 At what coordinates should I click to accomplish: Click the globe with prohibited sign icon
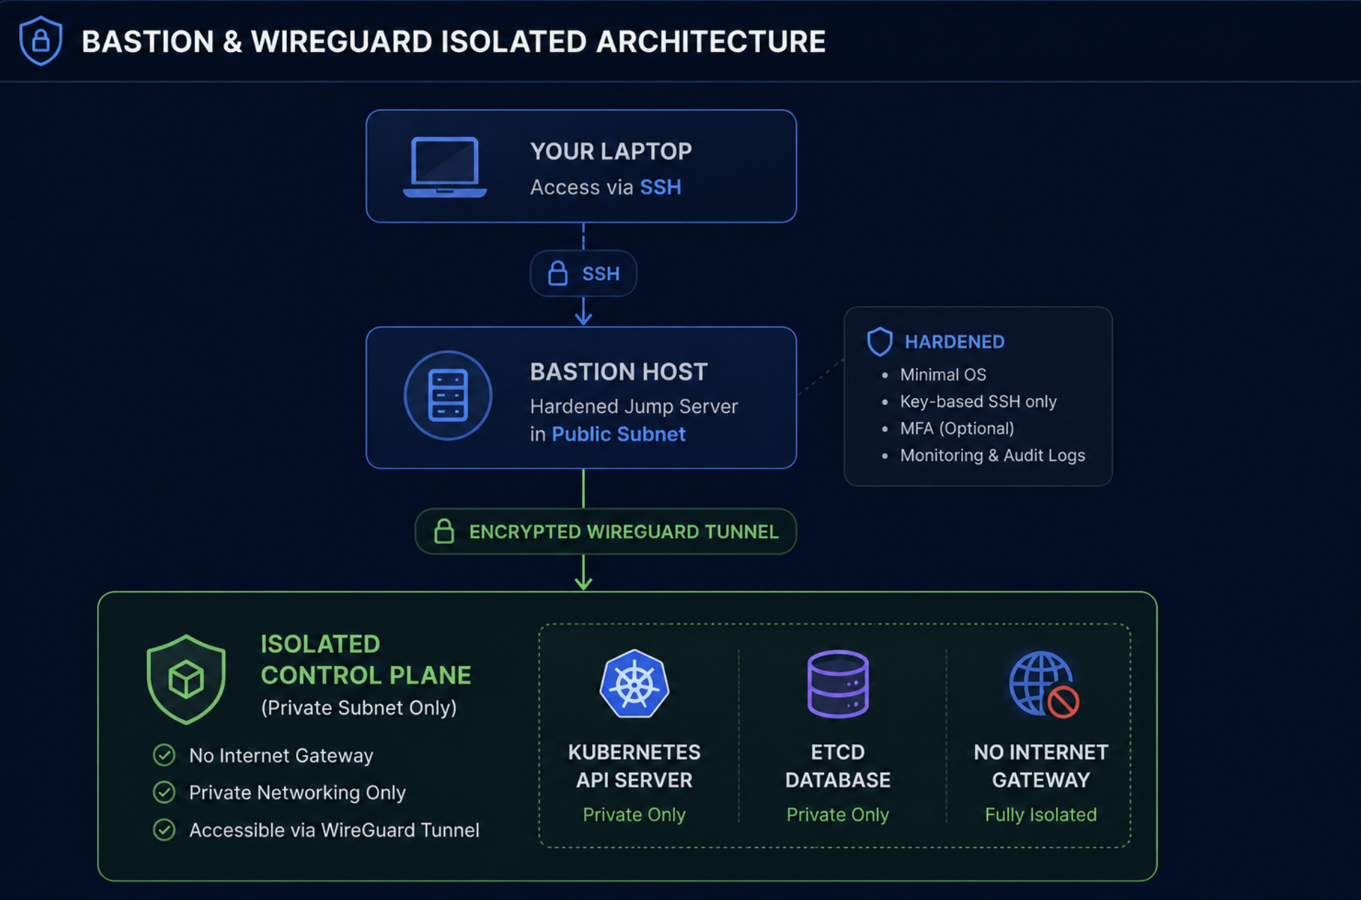(1043, 684)
